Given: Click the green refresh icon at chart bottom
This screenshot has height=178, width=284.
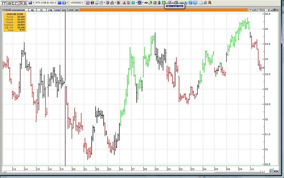Looking at the screenshot, I should click(x=271, y=171).
